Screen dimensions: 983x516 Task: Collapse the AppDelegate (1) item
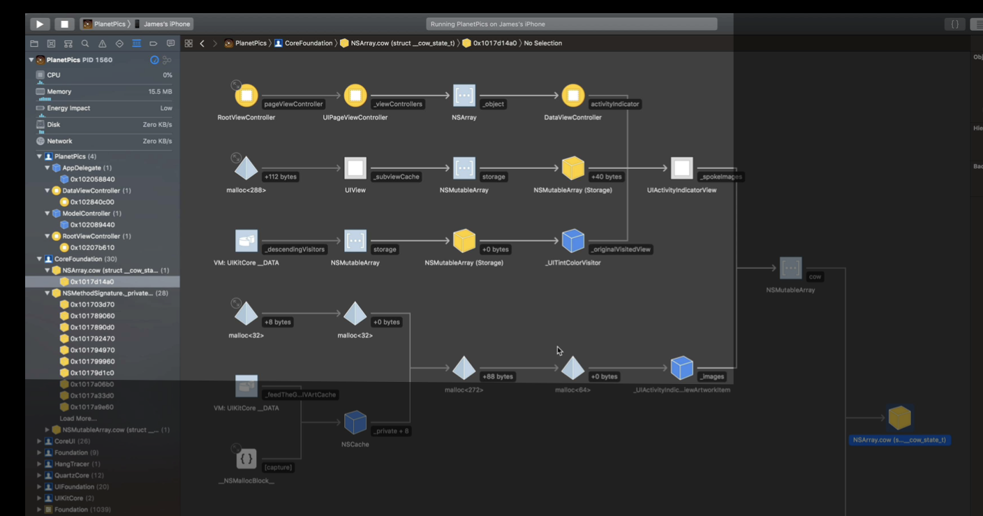pos(47,168)
